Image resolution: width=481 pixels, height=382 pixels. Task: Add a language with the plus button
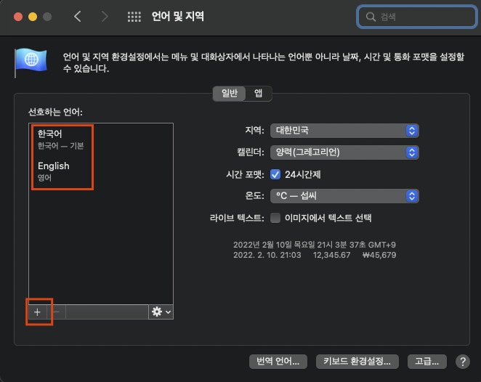pos(38,312)
